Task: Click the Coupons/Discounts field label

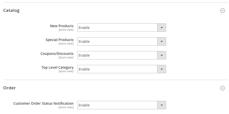Action: click(57, 54)
